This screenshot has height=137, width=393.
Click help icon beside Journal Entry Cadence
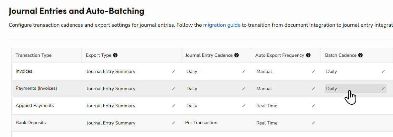pos(237,55)
